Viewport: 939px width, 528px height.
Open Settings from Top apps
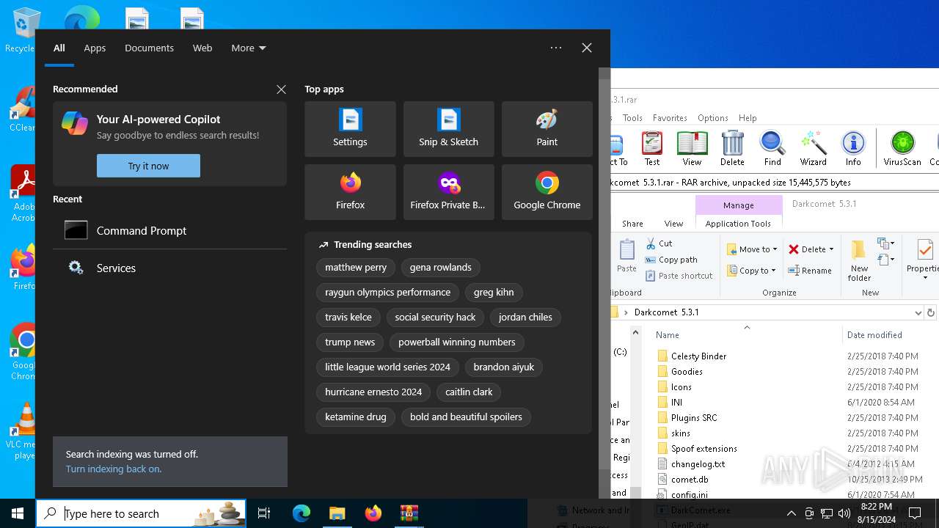(x=350, y=129)
